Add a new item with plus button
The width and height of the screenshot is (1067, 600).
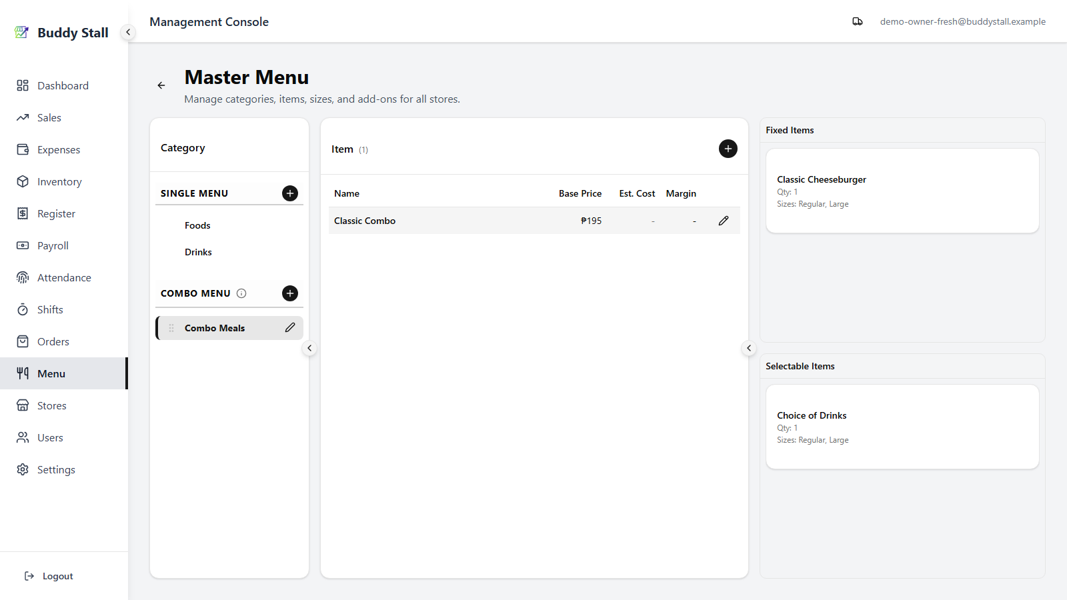(x=728, y=149)
